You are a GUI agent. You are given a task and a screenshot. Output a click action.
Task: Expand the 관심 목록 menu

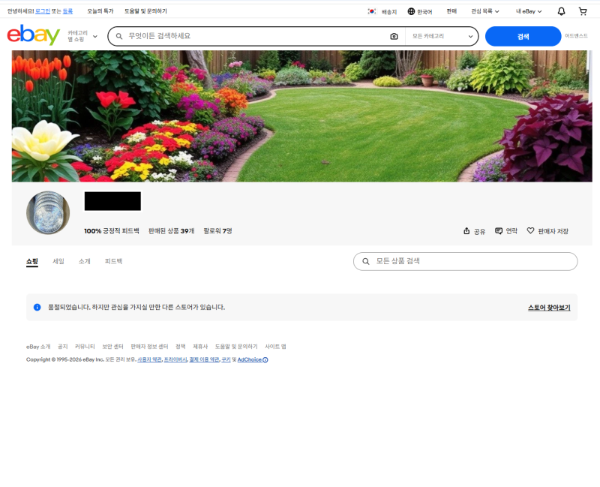[484, 11]
